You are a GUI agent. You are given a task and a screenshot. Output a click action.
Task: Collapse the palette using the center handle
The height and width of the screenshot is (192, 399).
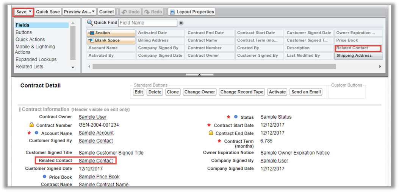[200, 75]
